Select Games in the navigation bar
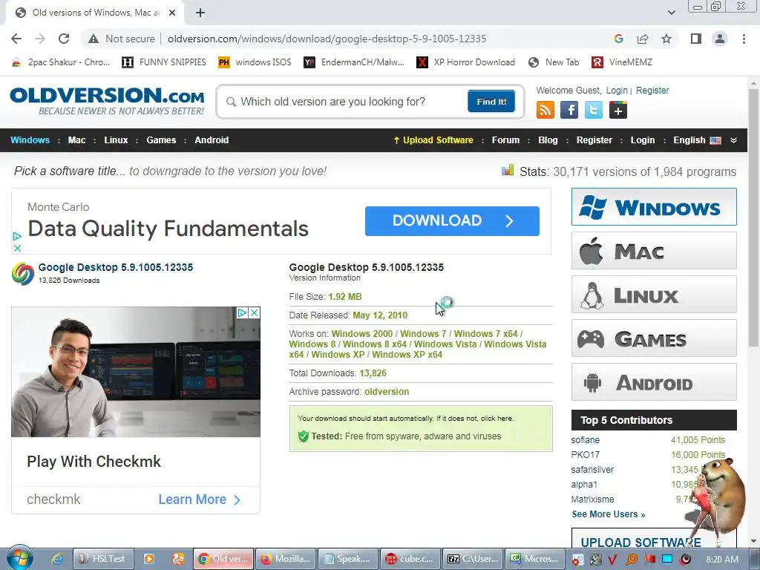 pos(161,140)
